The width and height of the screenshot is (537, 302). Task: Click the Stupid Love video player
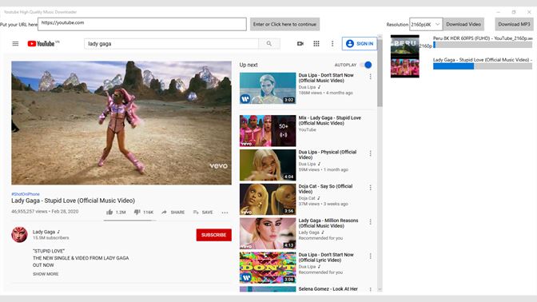pos(121,123)
